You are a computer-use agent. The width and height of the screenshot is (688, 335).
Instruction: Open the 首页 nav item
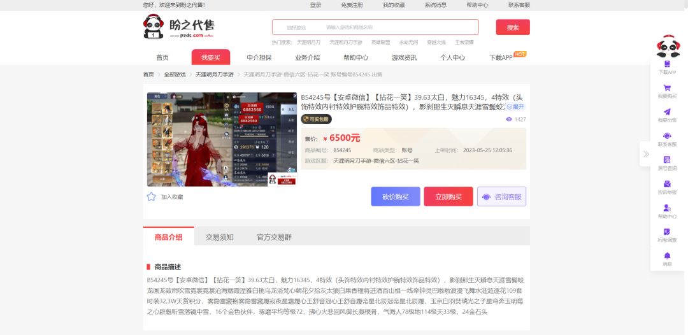tap(162, 57)
